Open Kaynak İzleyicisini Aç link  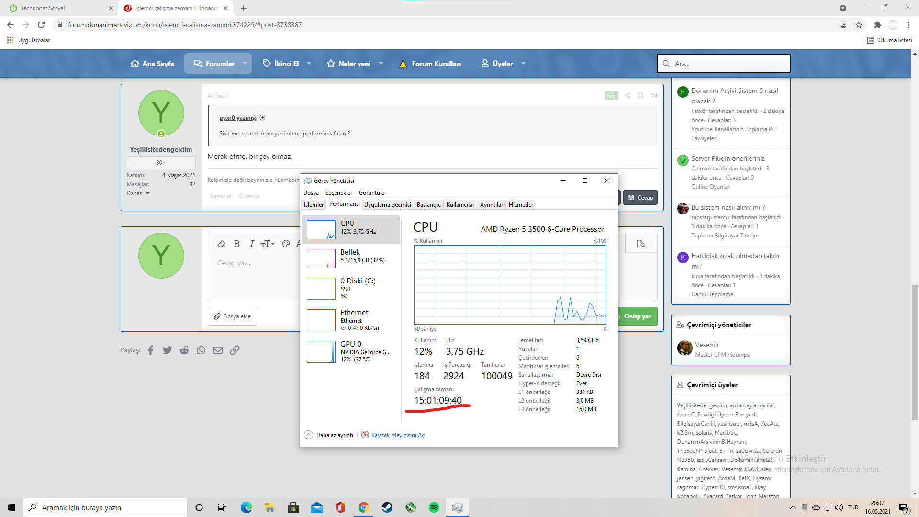pos(397,435)
